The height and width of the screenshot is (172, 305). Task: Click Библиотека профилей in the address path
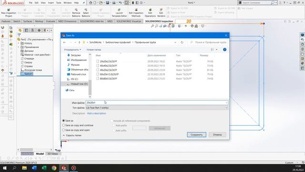118,43
